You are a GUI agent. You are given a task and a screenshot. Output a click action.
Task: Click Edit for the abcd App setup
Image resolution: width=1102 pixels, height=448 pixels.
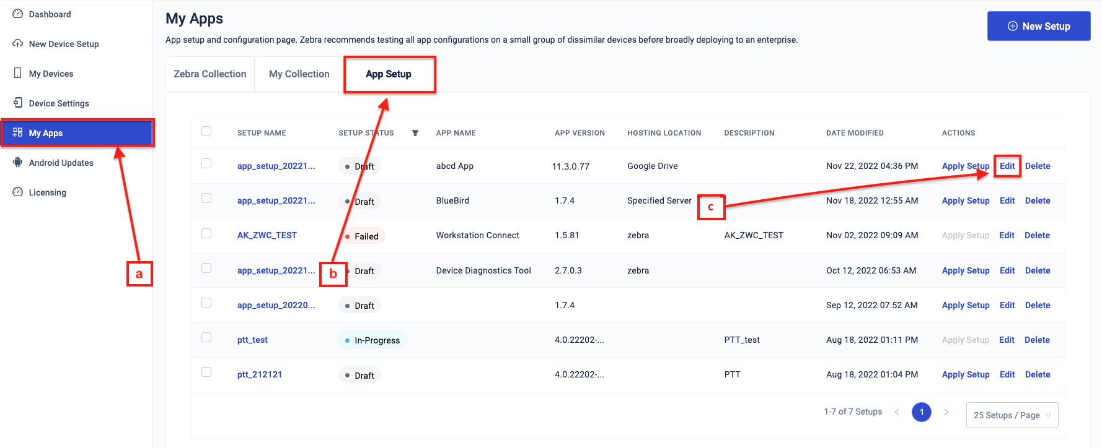pyautogui.click(x=1007, y=166)
